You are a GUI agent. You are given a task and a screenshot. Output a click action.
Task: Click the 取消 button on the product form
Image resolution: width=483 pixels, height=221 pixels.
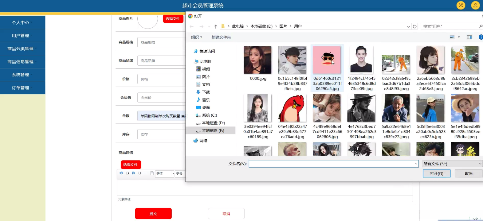[x=226, y=214]
